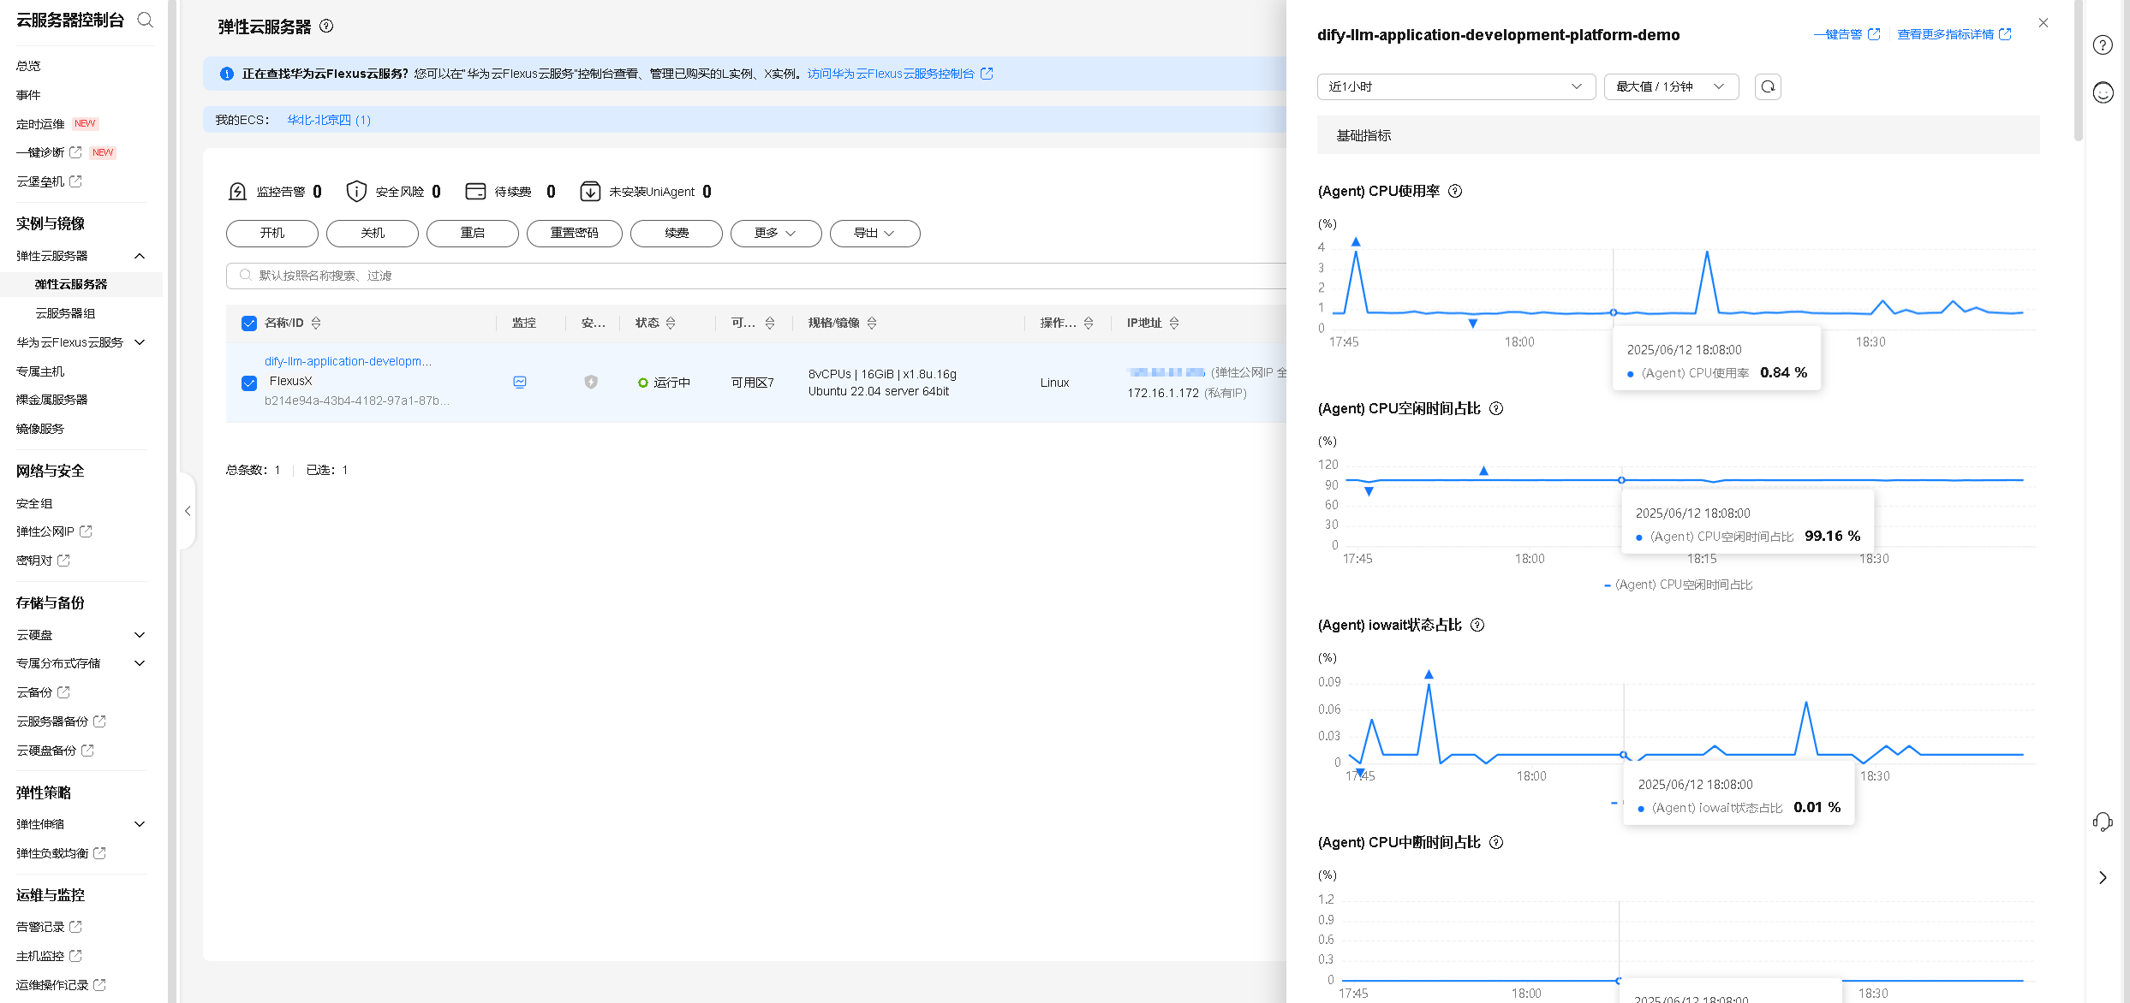Click the security shield icon in server row
Screen dimensions: 2130x1003
pos(591,382)
